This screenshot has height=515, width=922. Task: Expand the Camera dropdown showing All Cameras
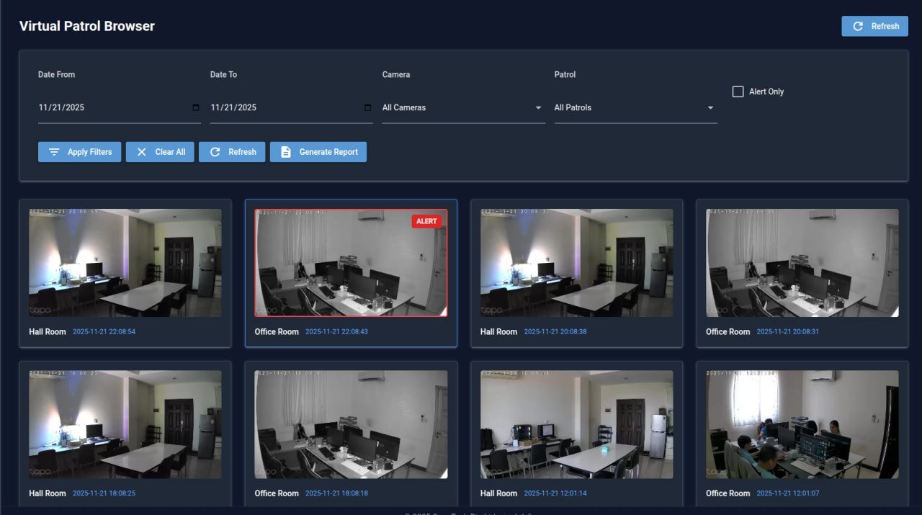point(463,108)
